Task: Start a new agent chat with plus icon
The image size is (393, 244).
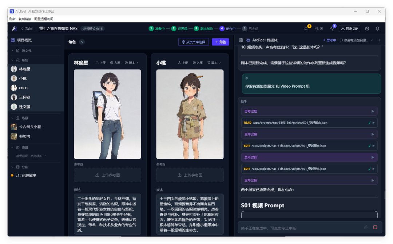Action: pyautogui.click(x=379, y=40)
